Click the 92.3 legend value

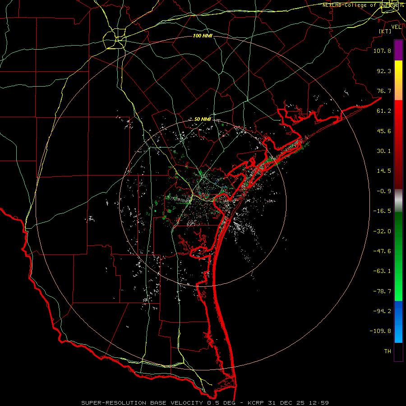click(x=384, y=71)
